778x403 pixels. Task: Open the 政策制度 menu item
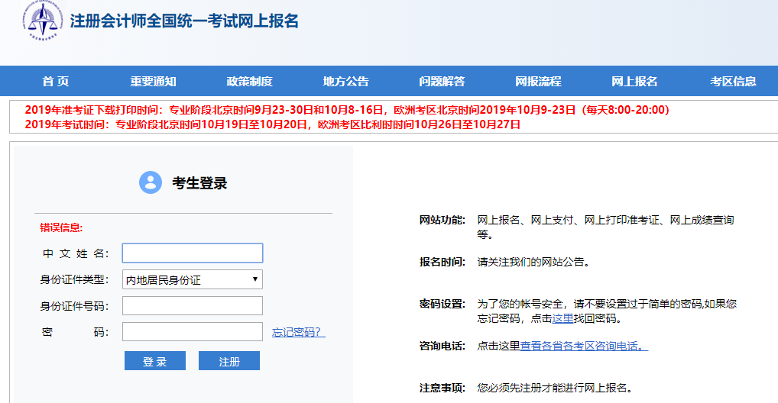tap(249, 82)
